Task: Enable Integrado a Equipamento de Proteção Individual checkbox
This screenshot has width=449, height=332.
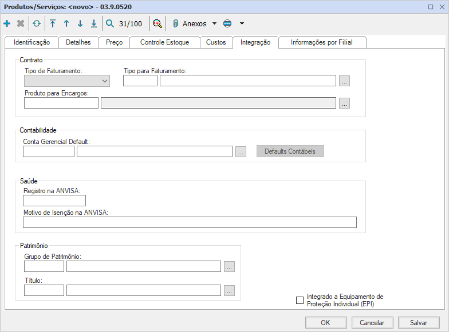Action: coord(300,300)
